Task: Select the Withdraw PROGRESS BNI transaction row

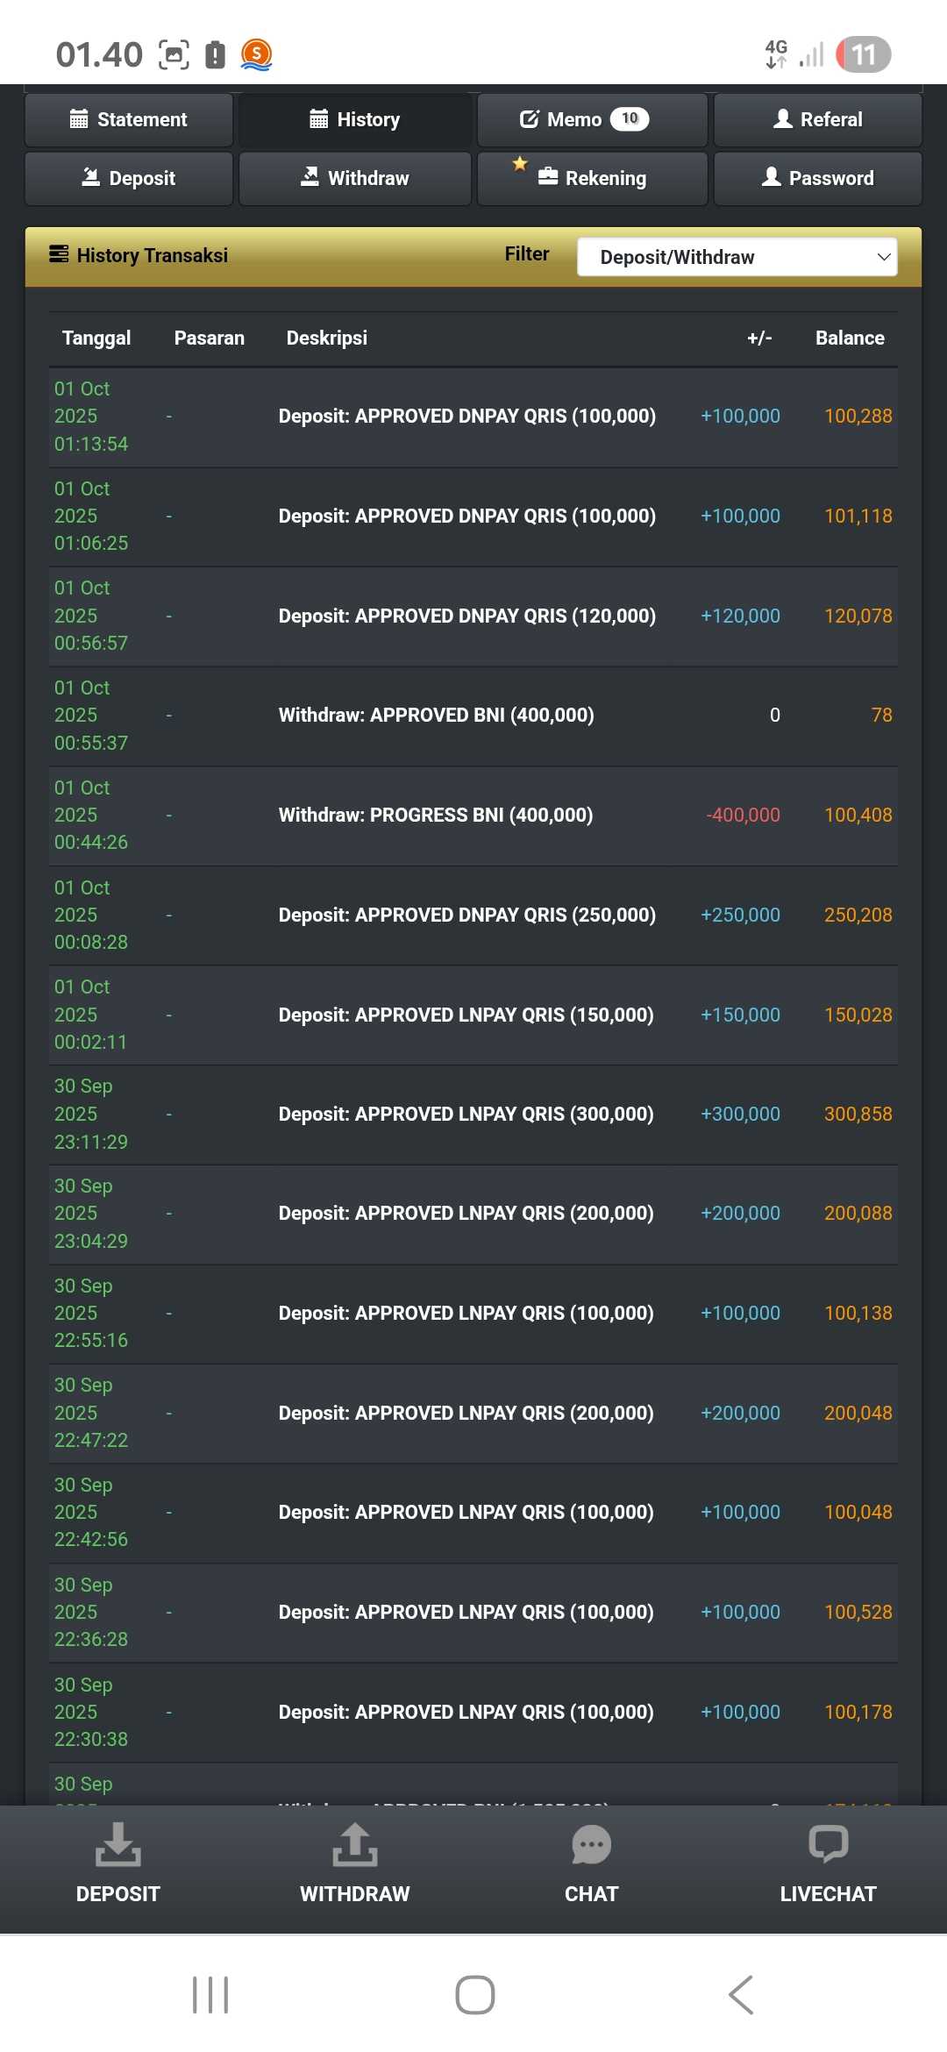Action: pos(473,815)
